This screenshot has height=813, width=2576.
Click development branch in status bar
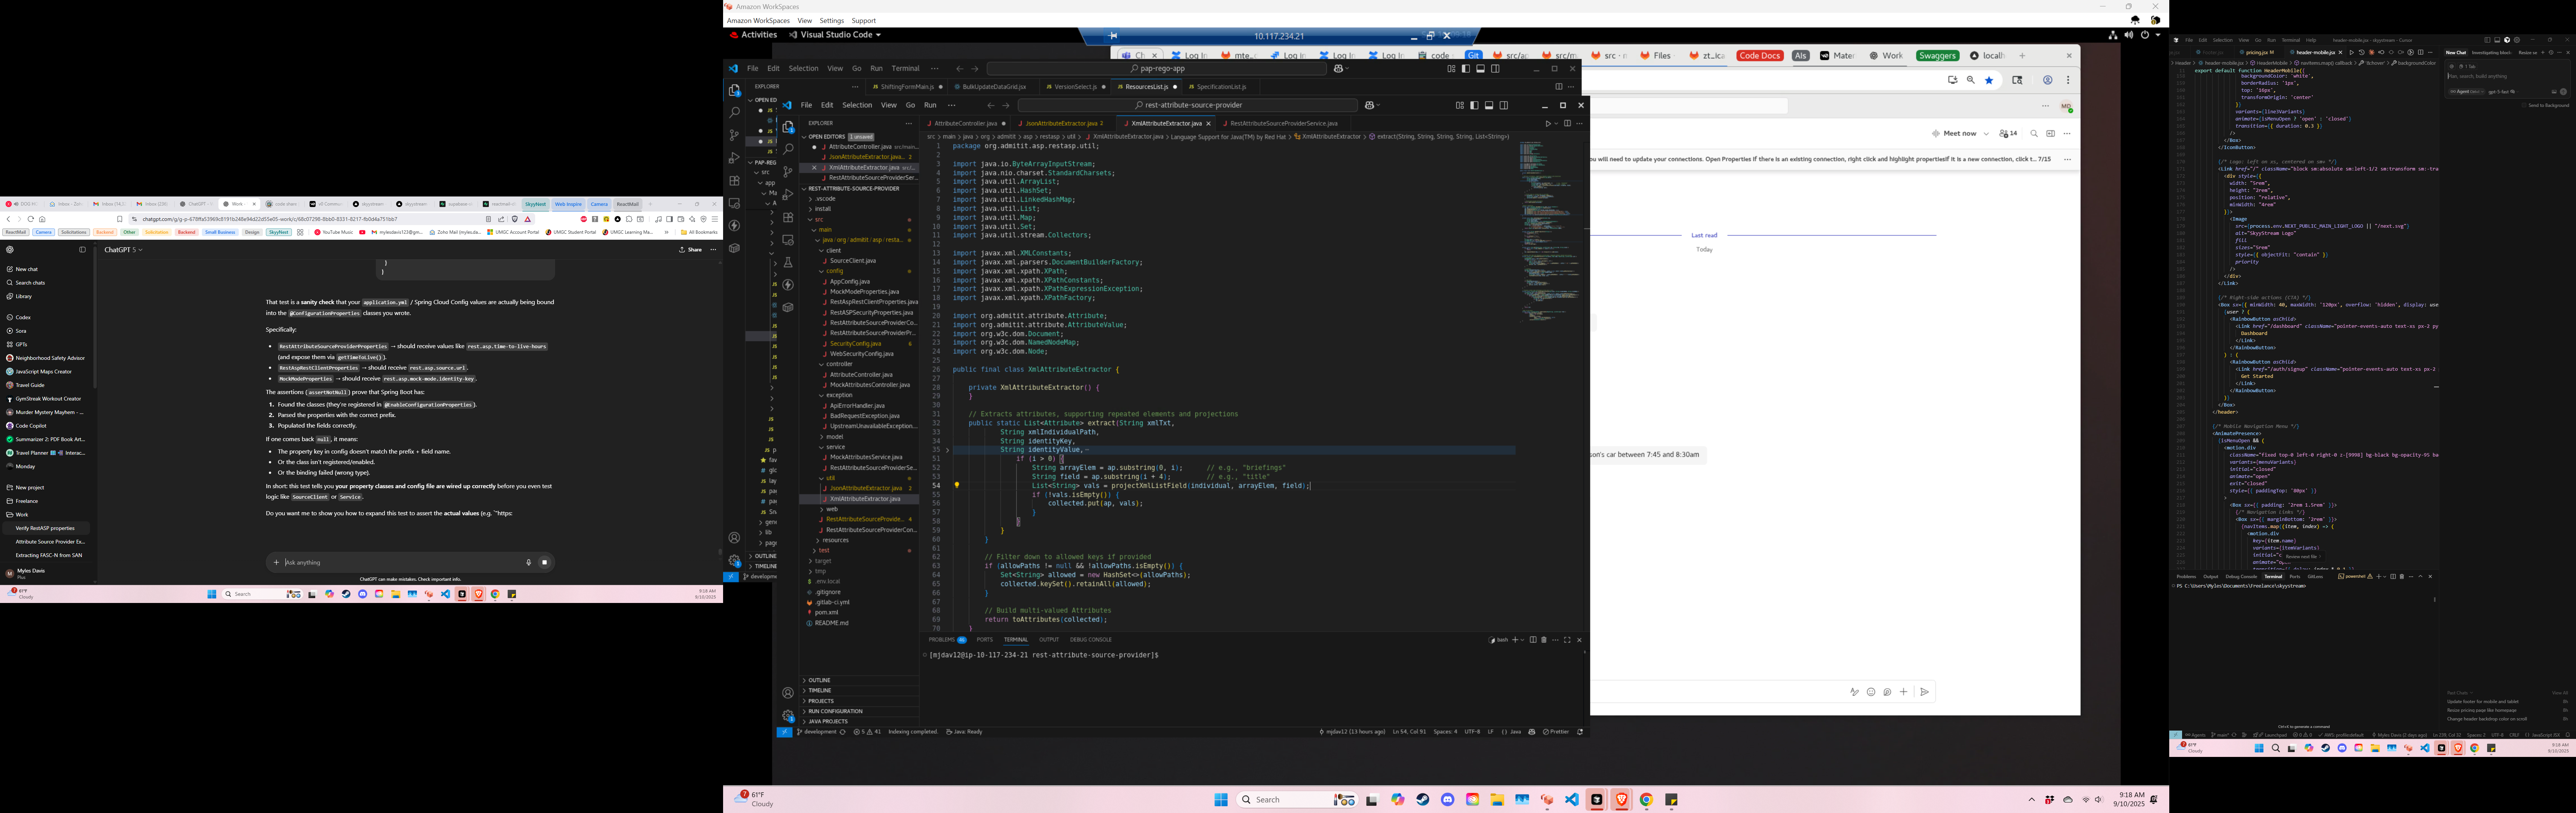click(818, 732)
